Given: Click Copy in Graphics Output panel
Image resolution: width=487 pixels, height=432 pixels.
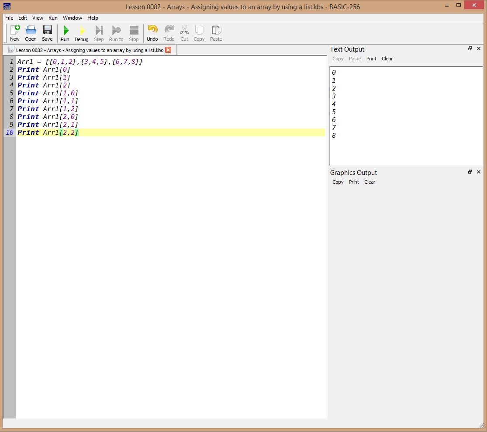Looking at the screenshot, I should pos(338,182).
